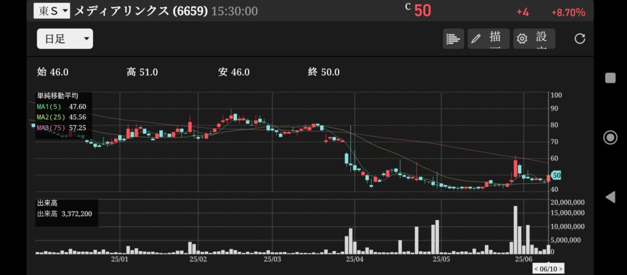
Task: Click the 出来高 3,372,200 volume value
Action: (x=65, y=214)
